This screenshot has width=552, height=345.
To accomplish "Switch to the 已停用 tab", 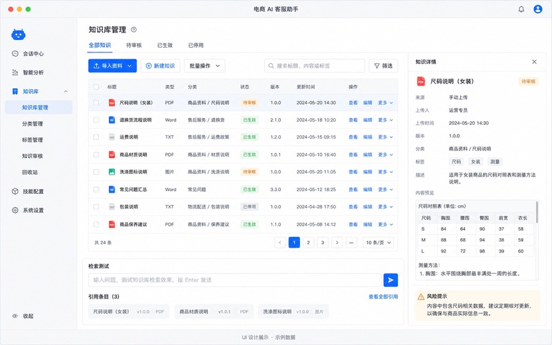I will [196, 45].
